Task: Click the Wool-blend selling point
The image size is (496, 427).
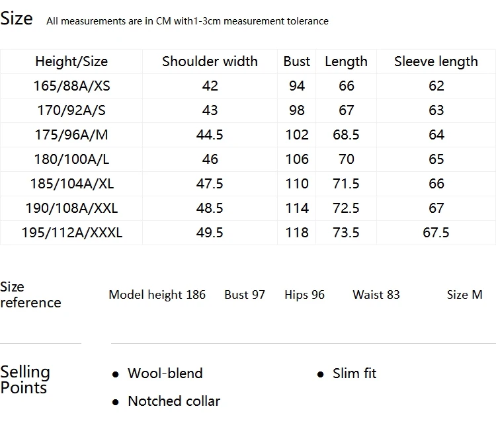Action: pyautogui.click(x=165, y=373)
